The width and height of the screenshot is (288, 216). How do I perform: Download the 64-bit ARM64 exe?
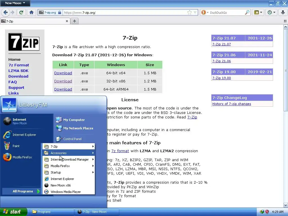point(63,89)
